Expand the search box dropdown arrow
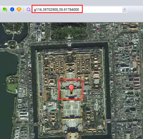Screen dimensions: 143x139 click(125, 10)
